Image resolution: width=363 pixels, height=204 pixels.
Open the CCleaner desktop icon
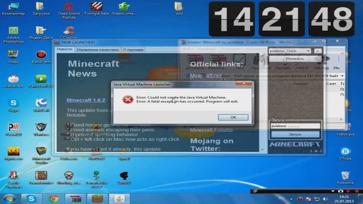(x=69, y=32)
